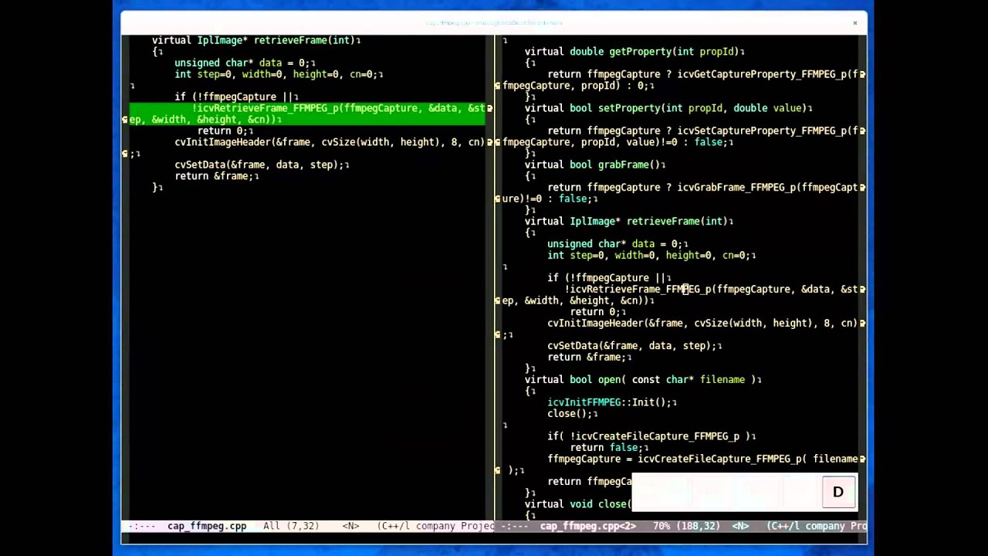This screenshot has width=988, height=556.
Task: Click the '(C++/l company Projec' mode text in the left mode line
Action: [435, 526]
